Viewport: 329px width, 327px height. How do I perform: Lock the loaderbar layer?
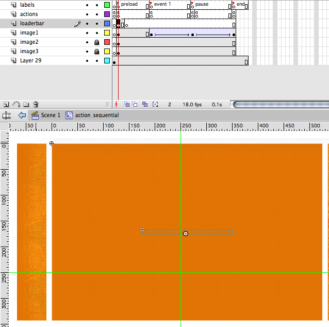(97, 24)
